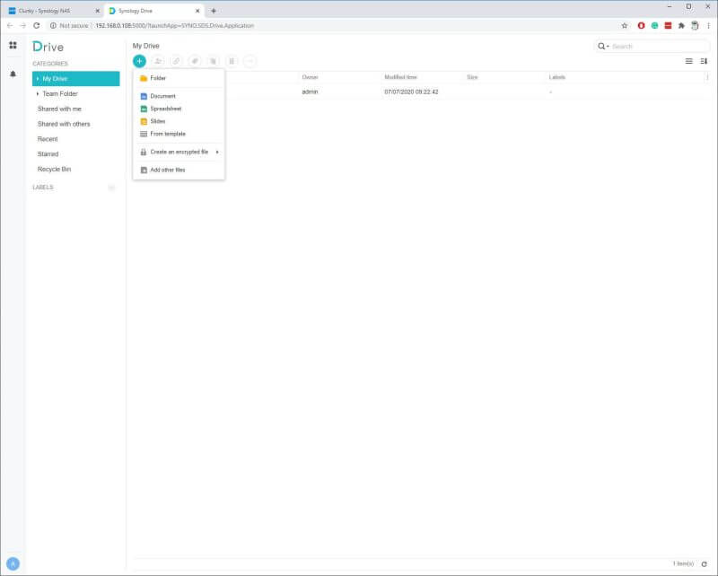Image resolution: width=718 pixels, height=576 pixels.
Task: Open the more actions toolbar icon
Action: 250,61
